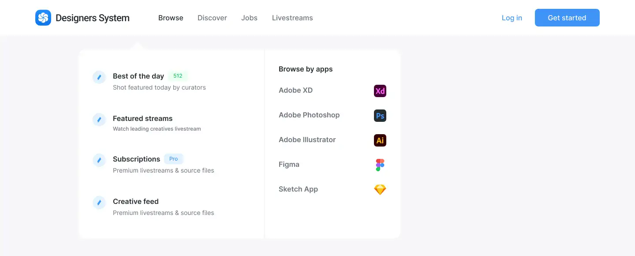Select Sketch App label

click(298, 189)
